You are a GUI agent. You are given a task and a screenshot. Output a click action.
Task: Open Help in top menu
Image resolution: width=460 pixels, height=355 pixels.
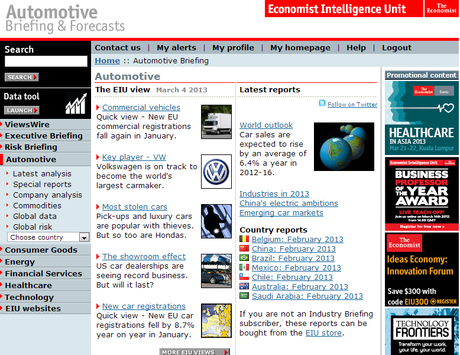click(356, 47)
